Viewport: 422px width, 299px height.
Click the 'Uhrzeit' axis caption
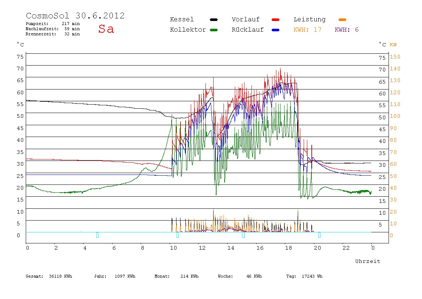click(368, 261)
